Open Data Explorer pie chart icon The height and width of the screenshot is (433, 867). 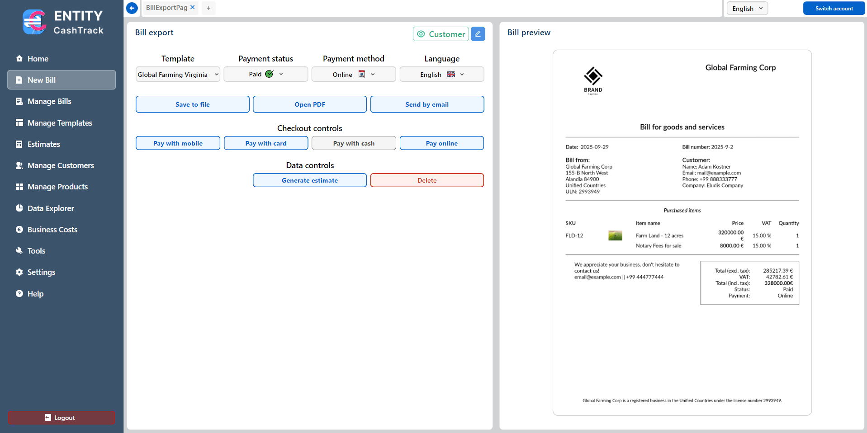coord(19,208)
